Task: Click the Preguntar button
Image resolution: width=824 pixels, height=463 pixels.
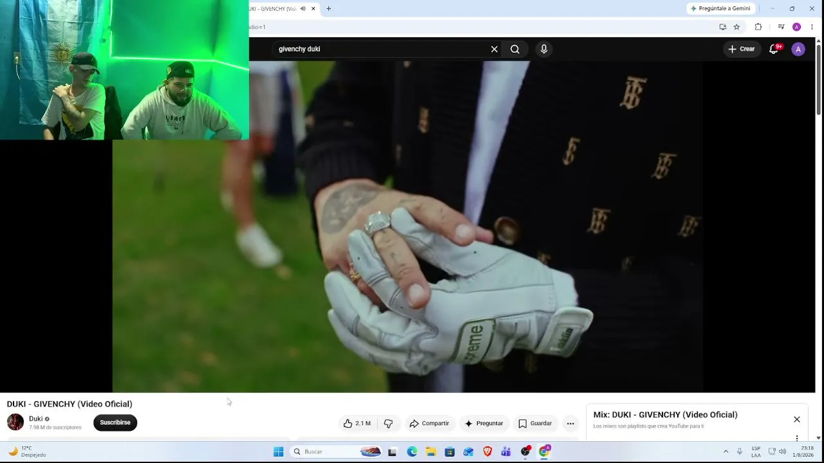Action: pyautogui.click(x=483, y=423)
